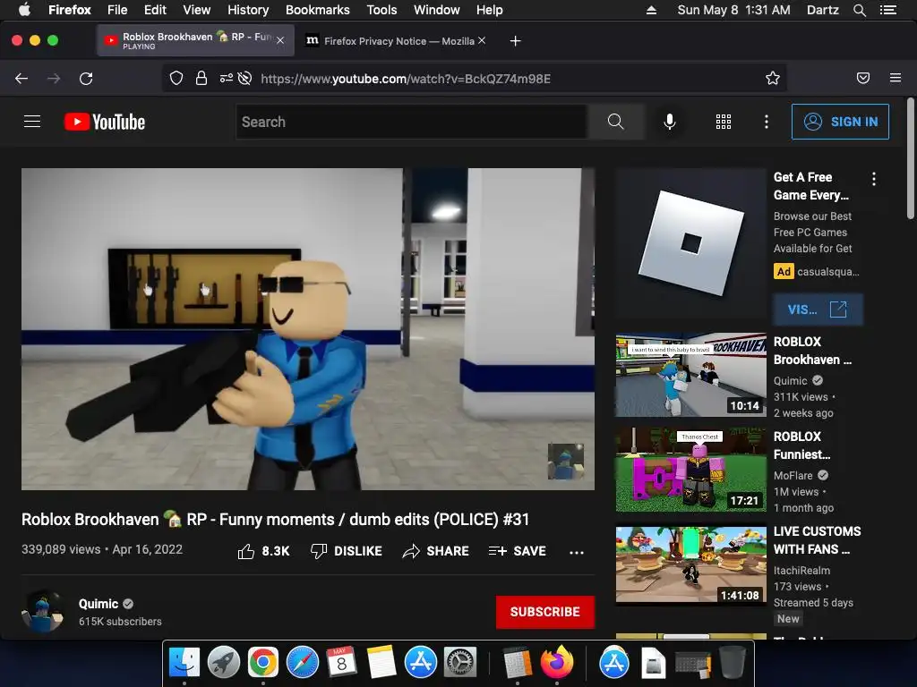Go back with the browser back arrow
917x687 pixels.
[21, 79]
